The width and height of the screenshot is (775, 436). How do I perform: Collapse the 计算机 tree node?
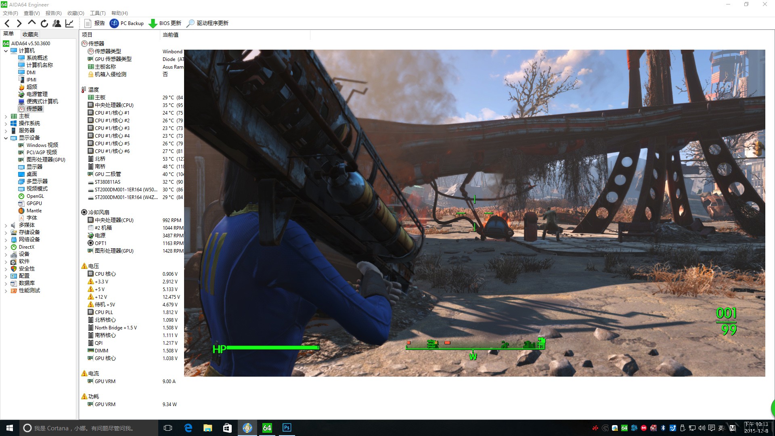[x=6, y=51]
